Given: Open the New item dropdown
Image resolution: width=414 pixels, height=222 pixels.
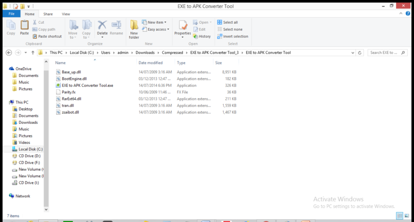Looking at the screenshot, I should coord(154,23).
